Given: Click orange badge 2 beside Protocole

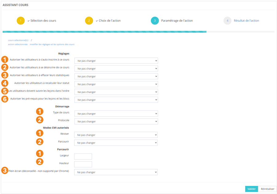Looking at the screenshot, I should point(40,120).
